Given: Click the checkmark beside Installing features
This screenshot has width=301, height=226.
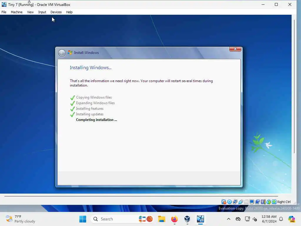Looking at the screenshot, I should pyautogui.click(x=73, y=109).
